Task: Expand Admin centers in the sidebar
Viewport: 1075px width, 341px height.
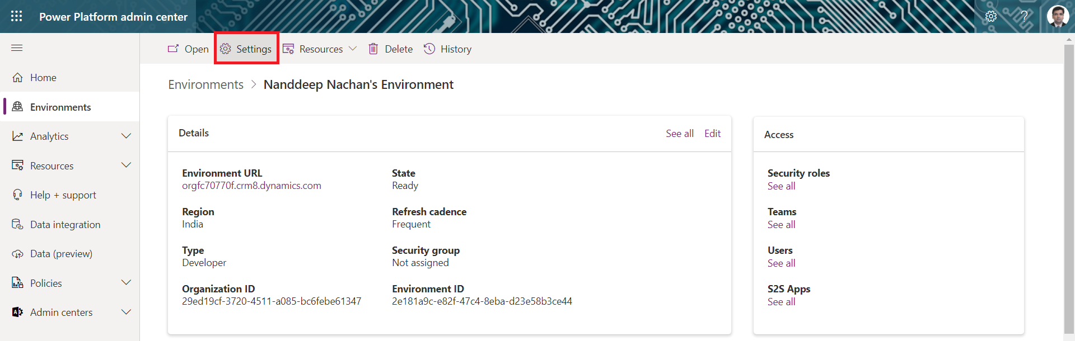Action: pos(126,312)
